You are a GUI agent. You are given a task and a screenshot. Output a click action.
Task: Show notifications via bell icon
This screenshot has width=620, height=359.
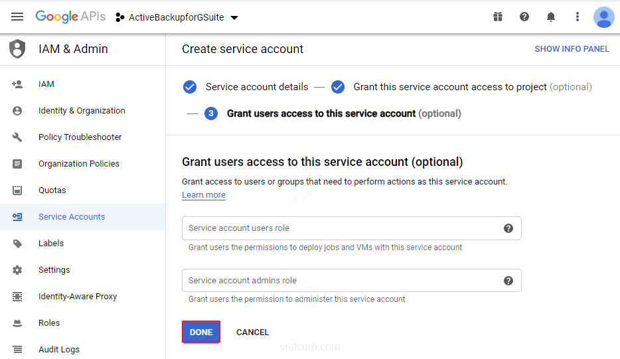click(551, 17)
